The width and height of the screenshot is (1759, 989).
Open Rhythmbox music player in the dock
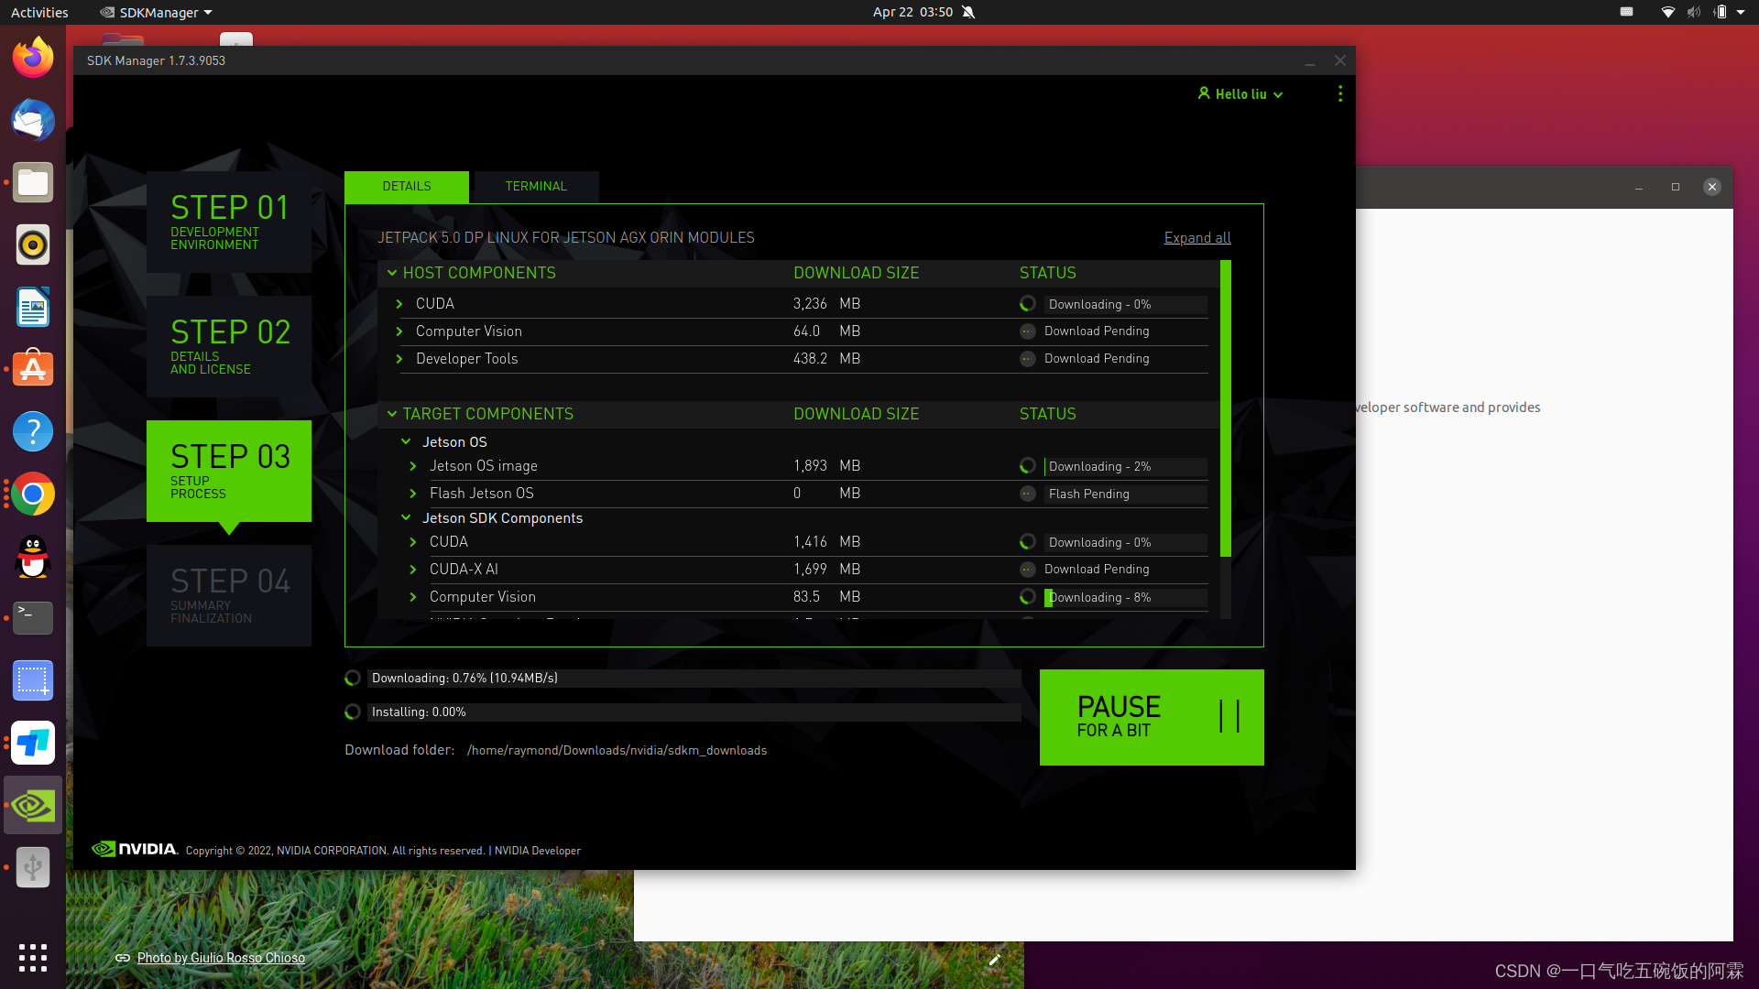33,245
